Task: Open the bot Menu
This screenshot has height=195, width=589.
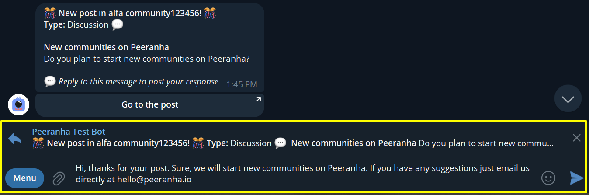Action: coord(25,178)
